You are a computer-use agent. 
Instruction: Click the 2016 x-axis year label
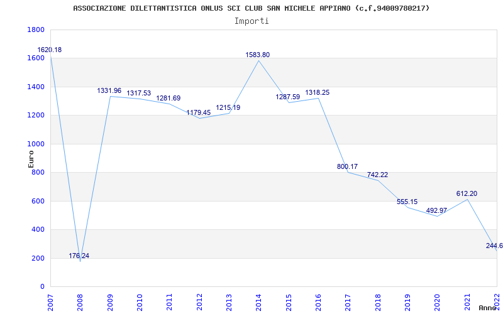318,302
